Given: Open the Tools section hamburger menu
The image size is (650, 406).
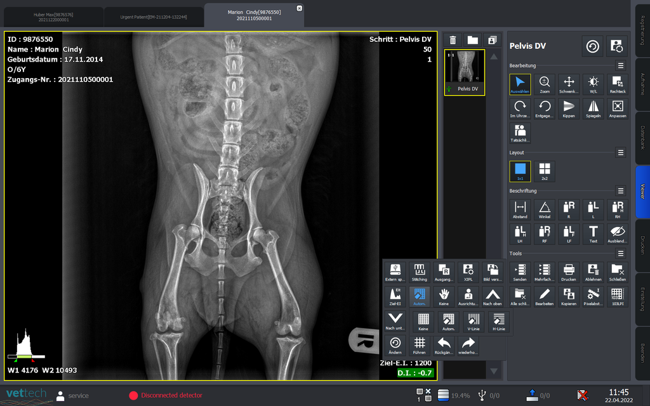Looking at the screenshot, I should pos(621,253).
